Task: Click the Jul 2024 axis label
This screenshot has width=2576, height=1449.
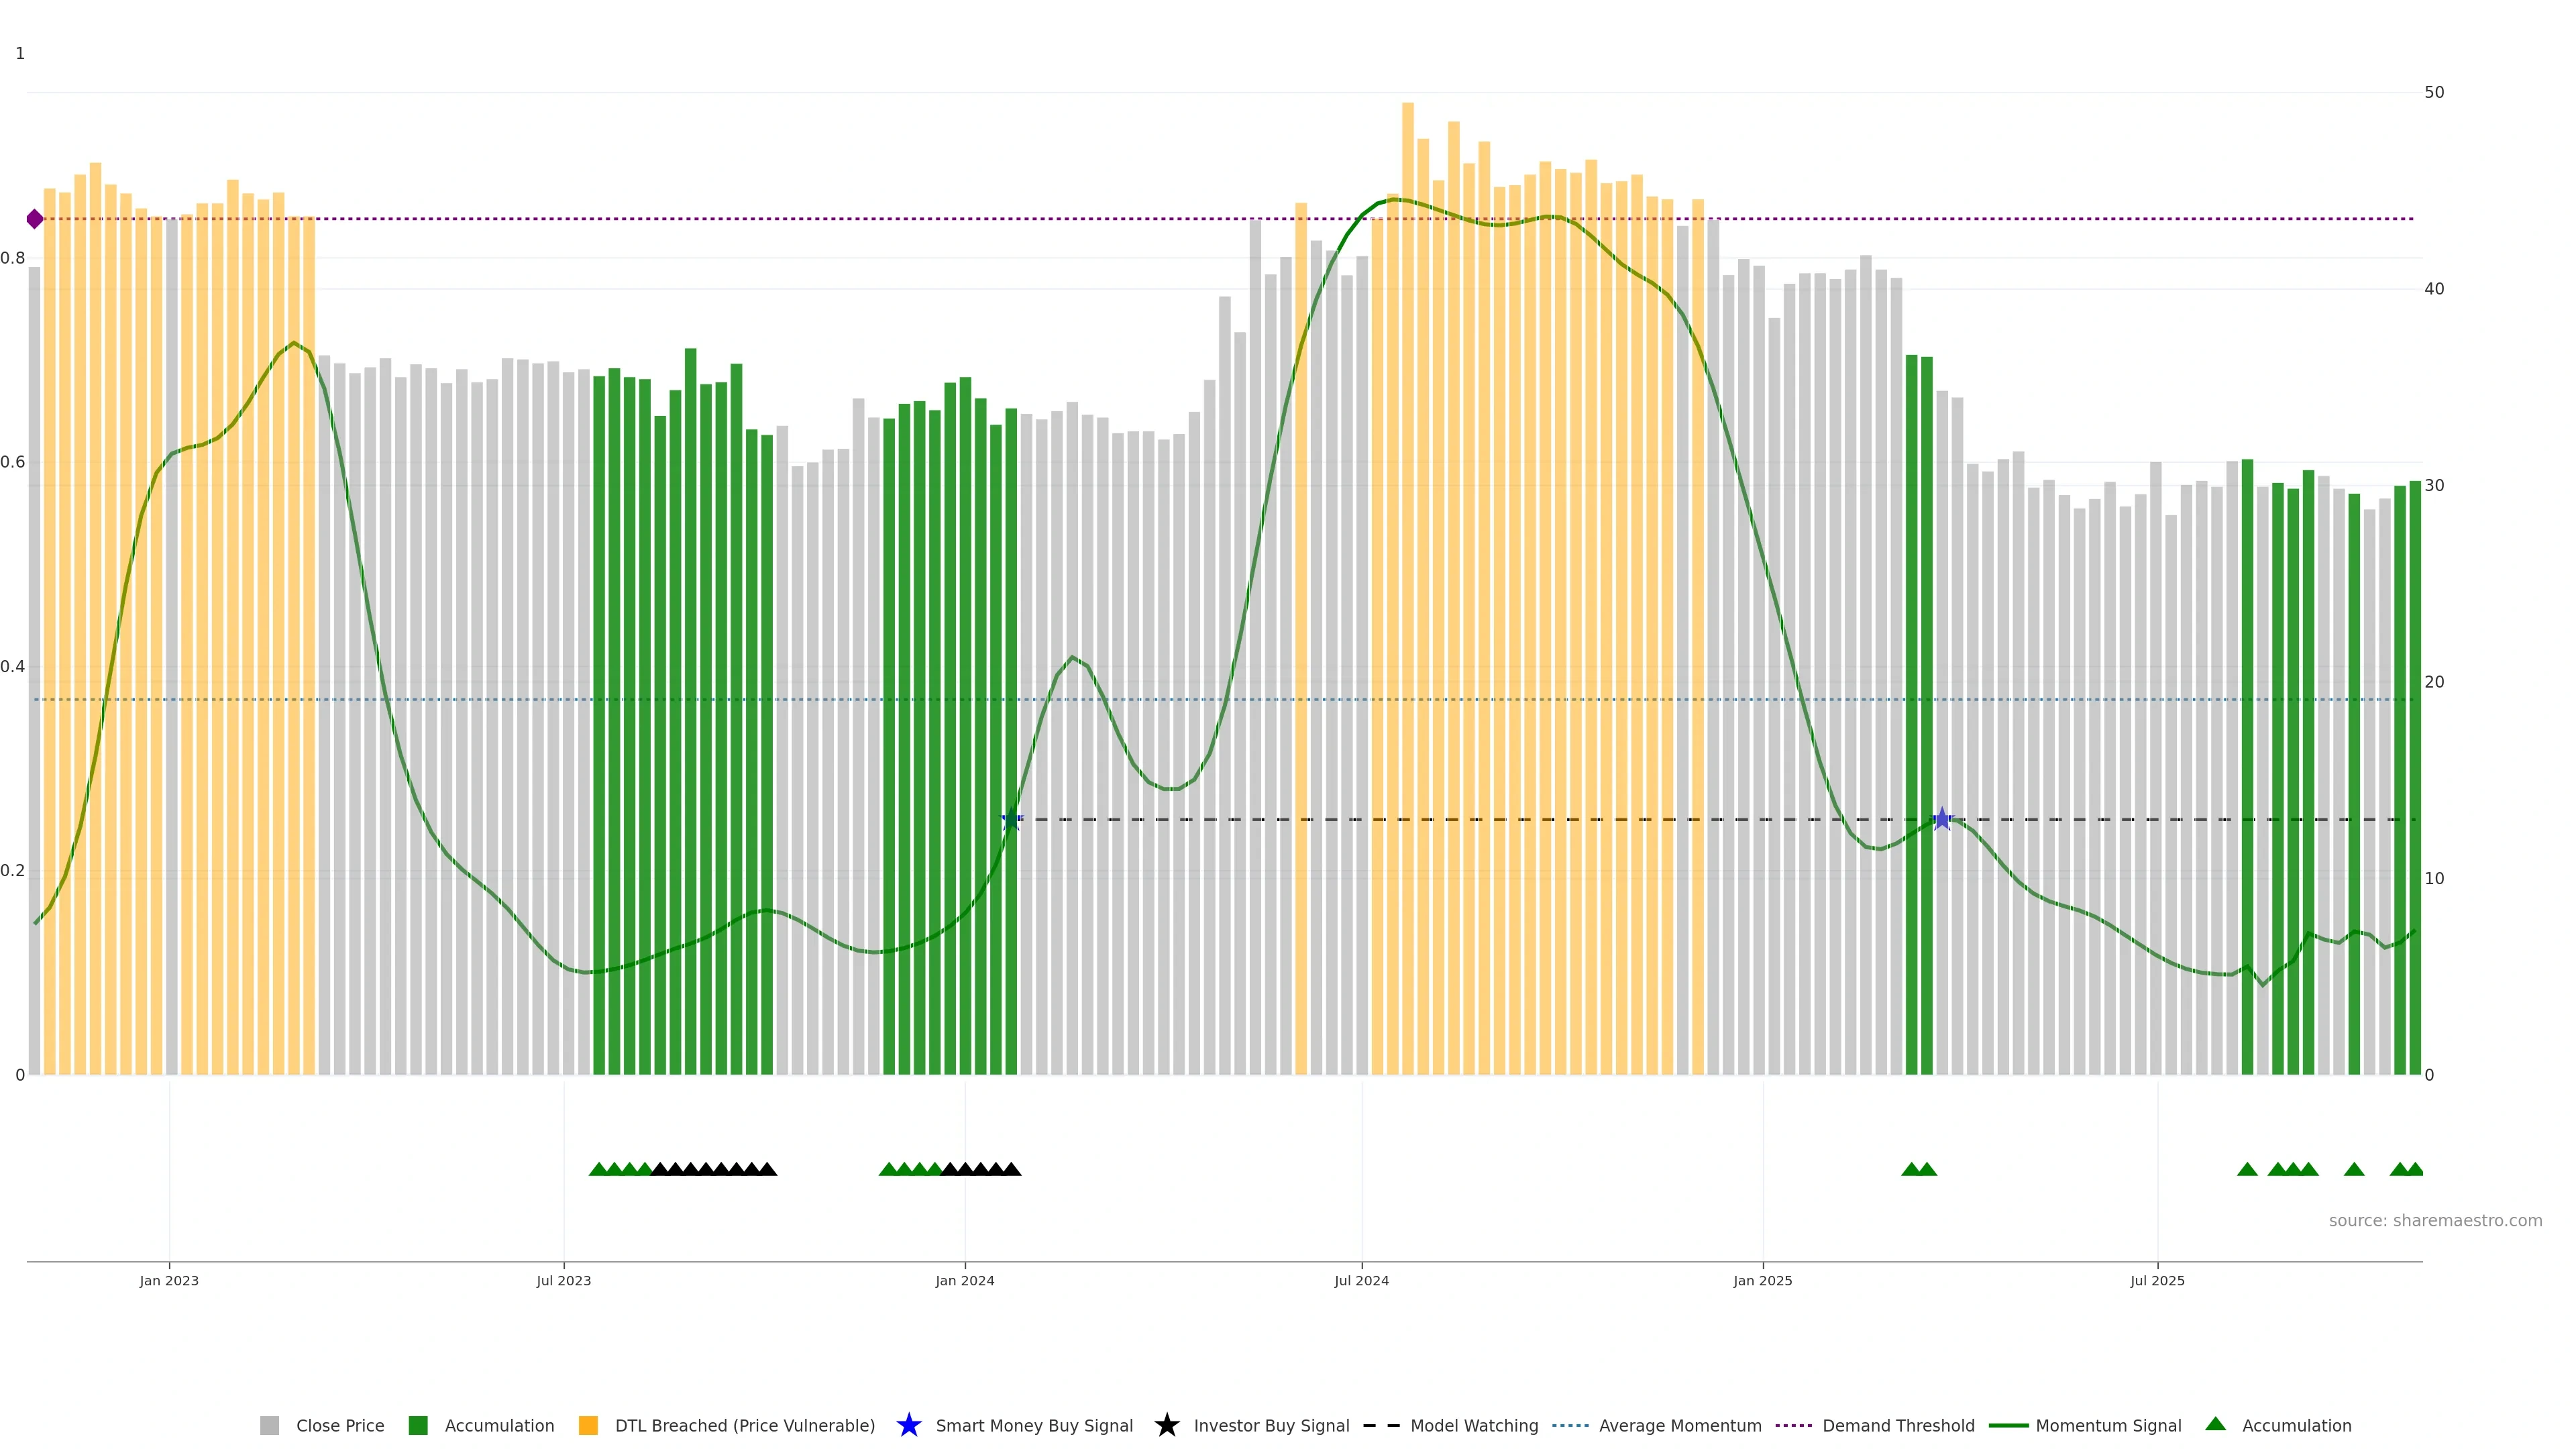Action: point(1361,1280)
